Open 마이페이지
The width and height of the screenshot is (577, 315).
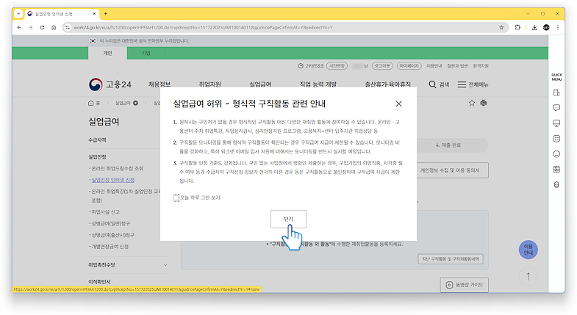click(x=409, y=66)
